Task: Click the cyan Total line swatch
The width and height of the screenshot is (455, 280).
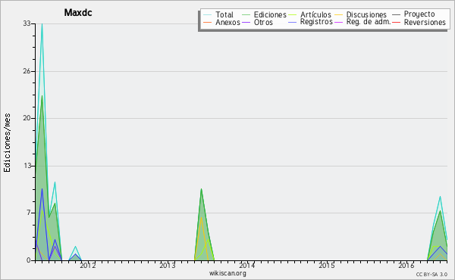Action: (x=207, y=15)
